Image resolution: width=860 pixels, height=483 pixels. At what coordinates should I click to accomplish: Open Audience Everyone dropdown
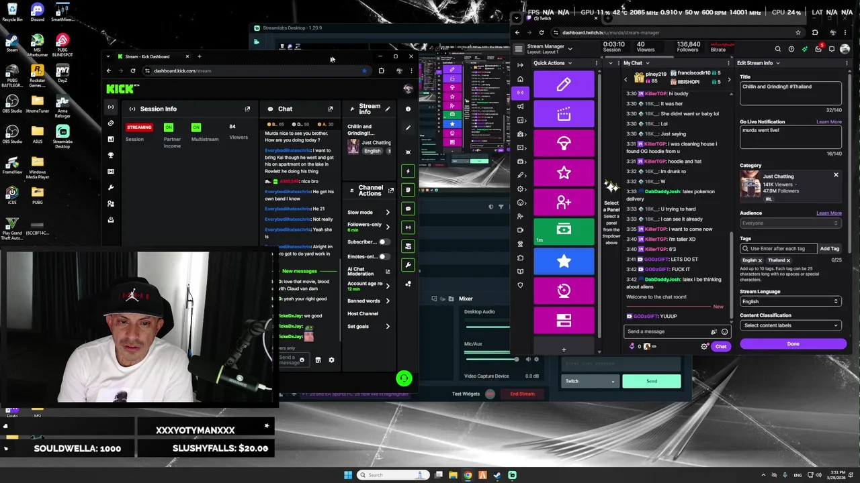click(791, 223)
